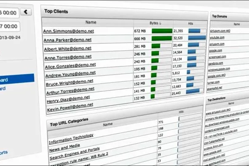Click the 32,520 hits value

(x=178, y=38)
